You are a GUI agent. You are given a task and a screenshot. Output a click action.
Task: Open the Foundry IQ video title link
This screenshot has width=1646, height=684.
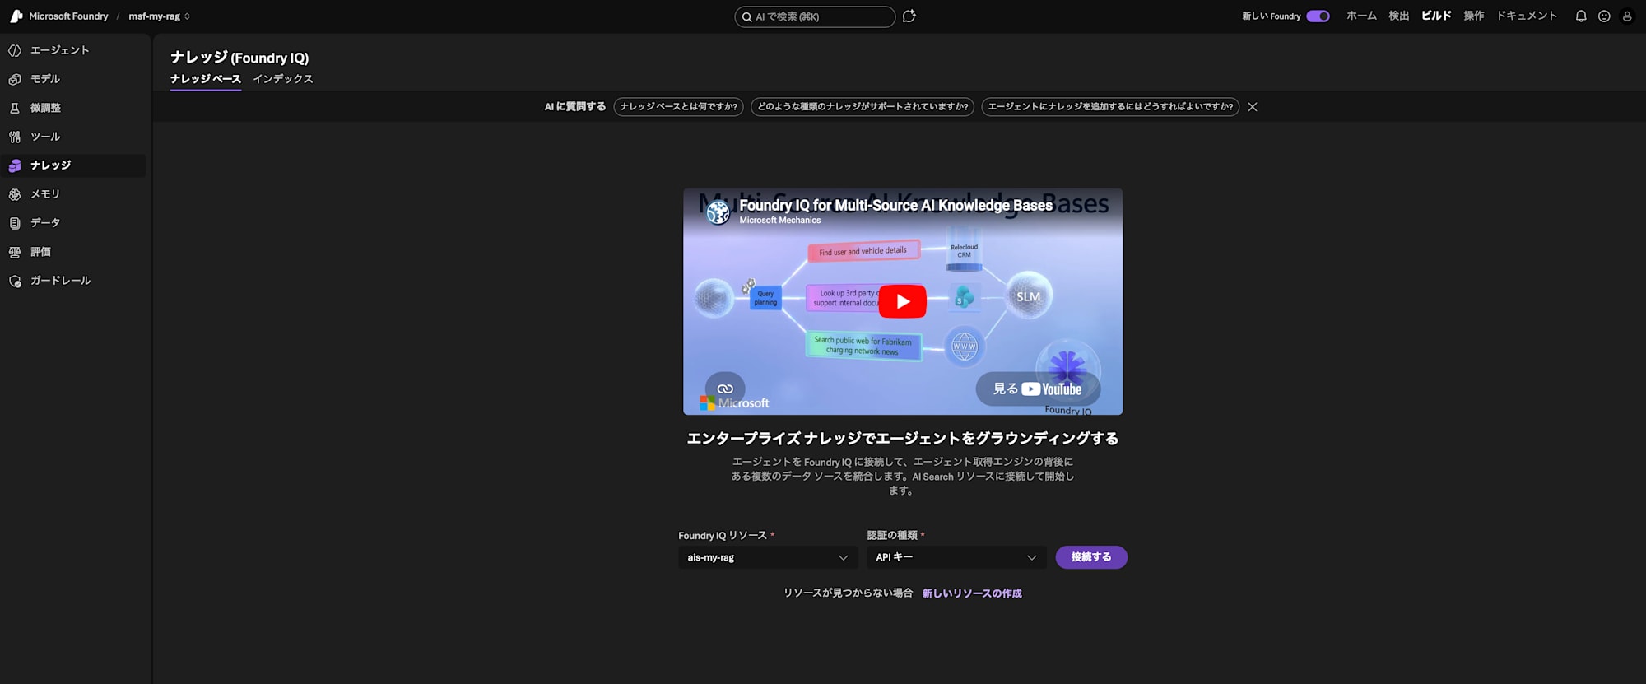(895, 205)
